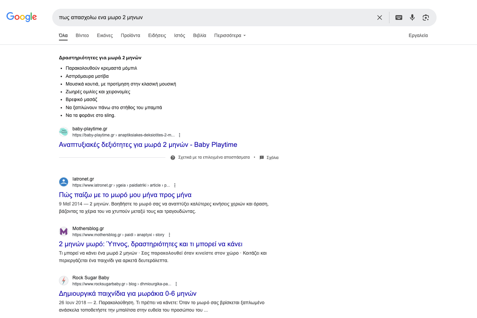The image size is (477, 318).
Task: Click the iatronet.gr breadcrumb URL
Action: pos(121,185)
